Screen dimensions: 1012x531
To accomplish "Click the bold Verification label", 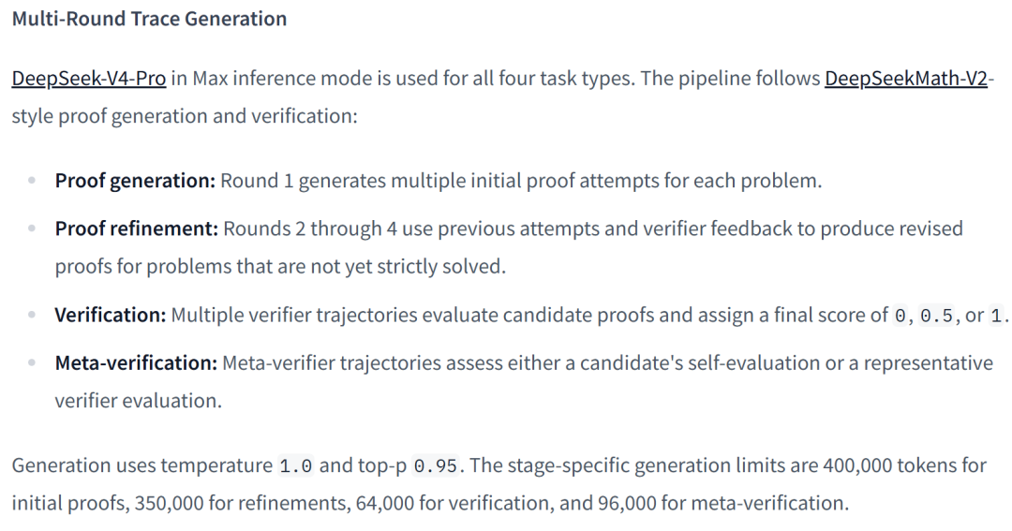I will (111, 315).
